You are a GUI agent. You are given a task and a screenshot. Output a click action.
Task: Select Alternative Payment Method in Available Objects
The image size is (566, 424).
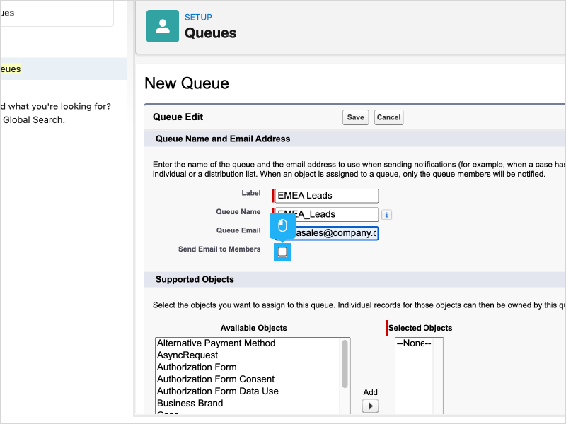pos(216,343)
